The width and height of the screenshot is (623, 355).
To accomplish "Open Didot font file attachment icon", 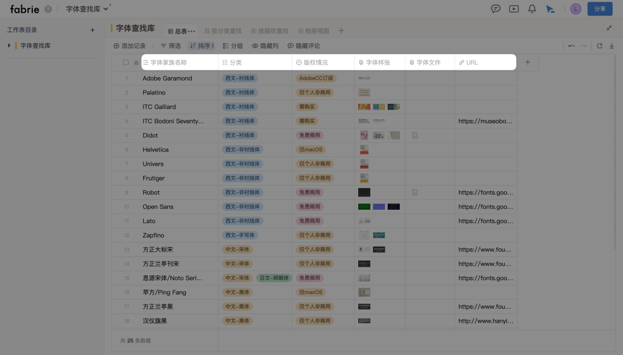I will [x=415, y=135].
